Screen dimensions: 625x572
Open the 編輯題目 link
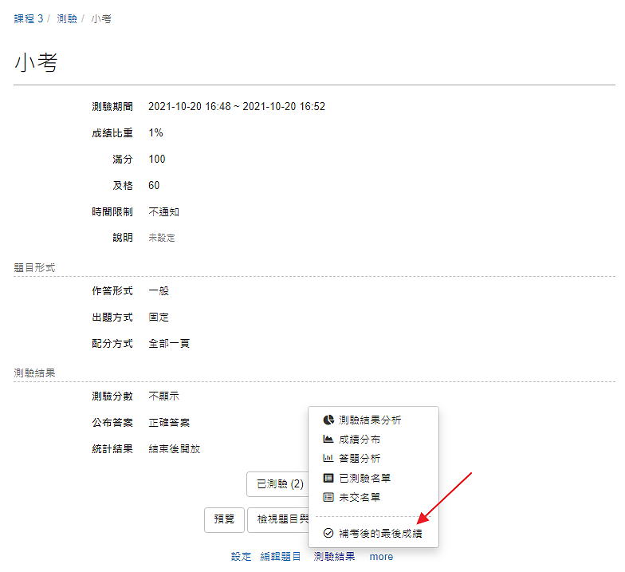pyautogui.click(x=281, y=557)
